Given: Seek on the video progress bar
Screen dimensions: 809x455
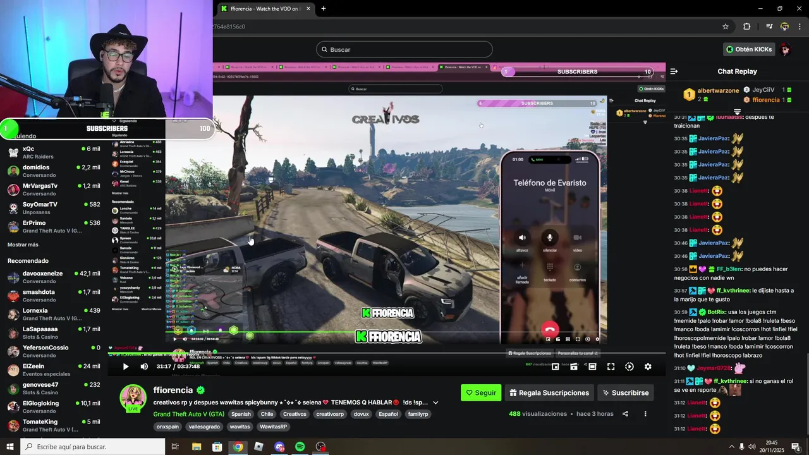Looking at the screenshot, I should [387, 355].
